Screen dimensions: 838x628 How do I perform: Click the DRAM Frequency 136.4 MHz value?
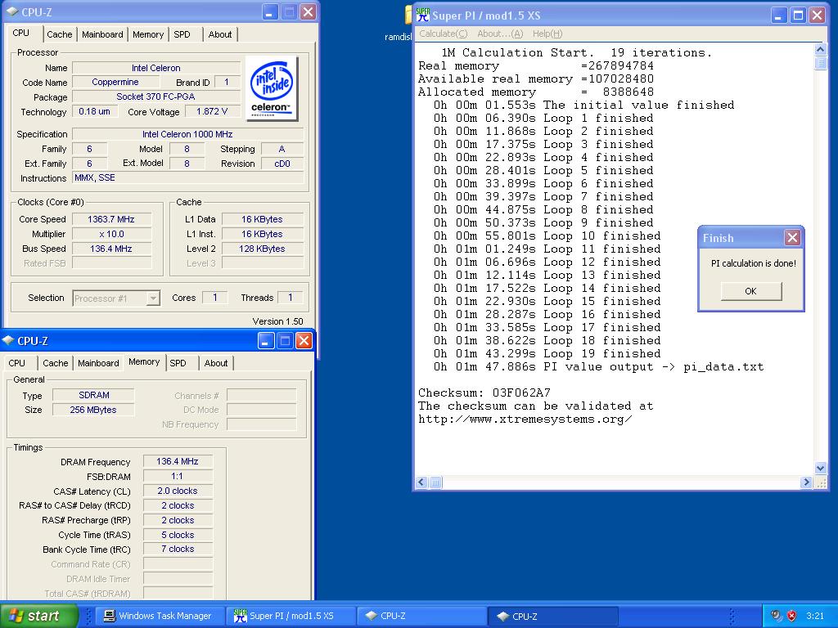(178, 461)
